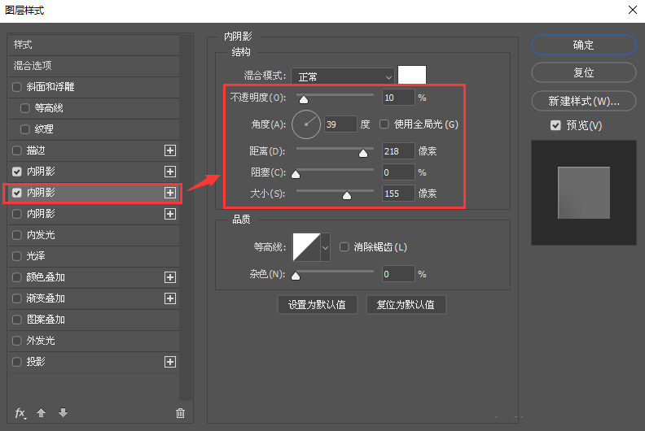The height and width of the screenshot is (431, 645).
Task: Click the plus icon beside 描边
Action: (170, 150)
